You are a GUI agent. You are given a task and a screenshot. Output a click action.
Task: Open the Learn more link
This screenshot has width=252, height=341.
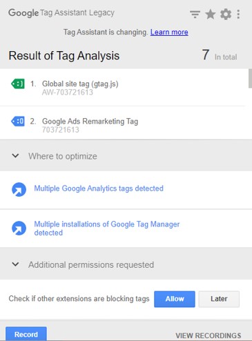tap(169, 32)
